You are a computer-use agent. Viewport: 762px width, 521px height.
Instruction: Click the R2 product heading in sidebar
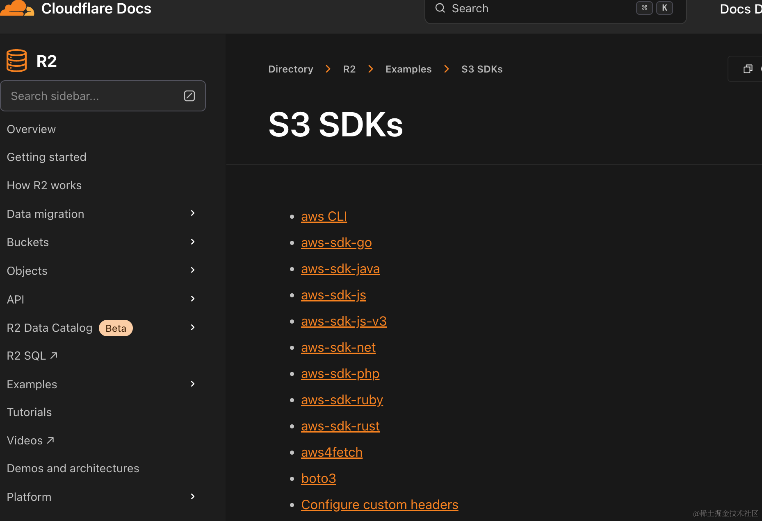[x=46, y=61]
